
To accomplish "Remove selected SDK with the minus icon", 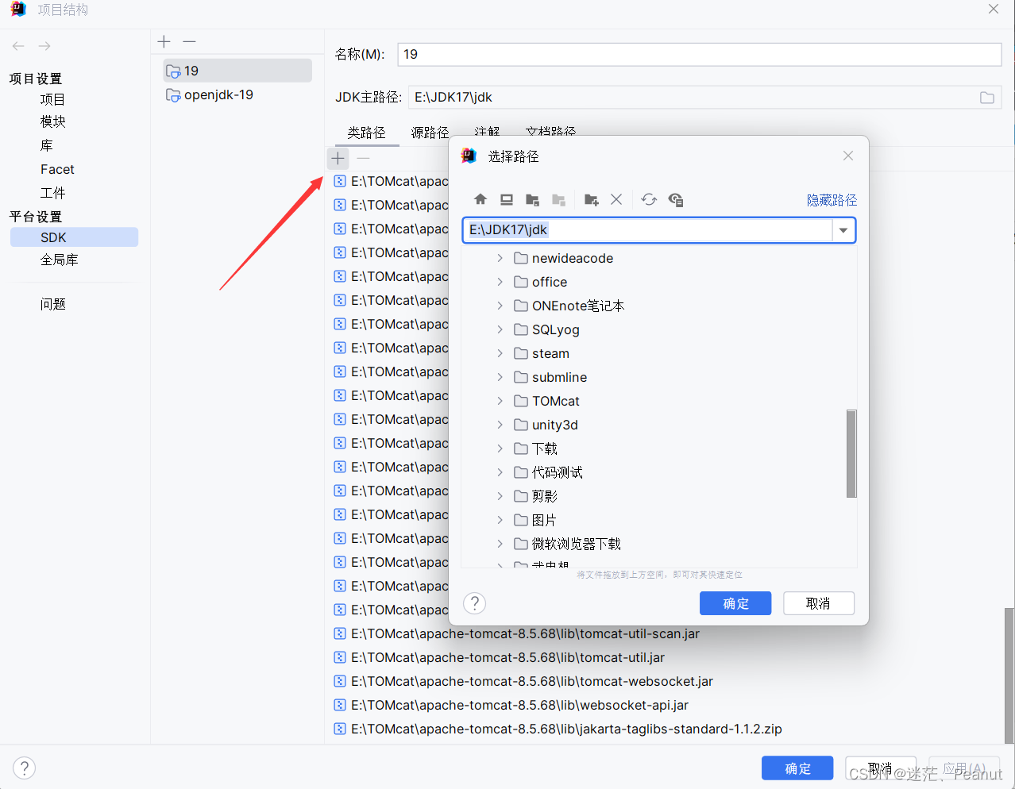I will click(189, 41).
